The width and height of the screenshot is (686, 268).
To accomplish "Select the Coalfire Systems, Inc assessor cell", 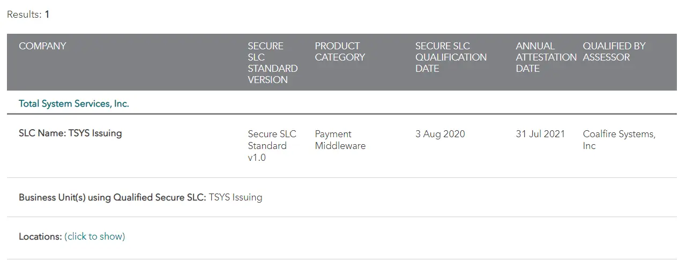I will point(619,140).
